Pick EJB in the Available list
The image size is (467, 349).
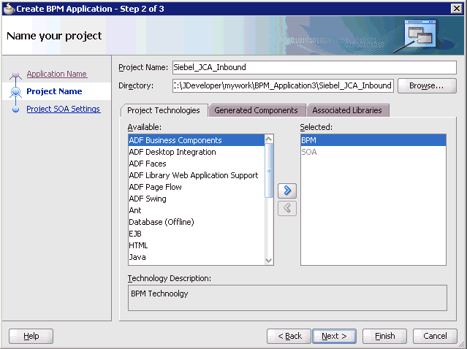(197, 234)
